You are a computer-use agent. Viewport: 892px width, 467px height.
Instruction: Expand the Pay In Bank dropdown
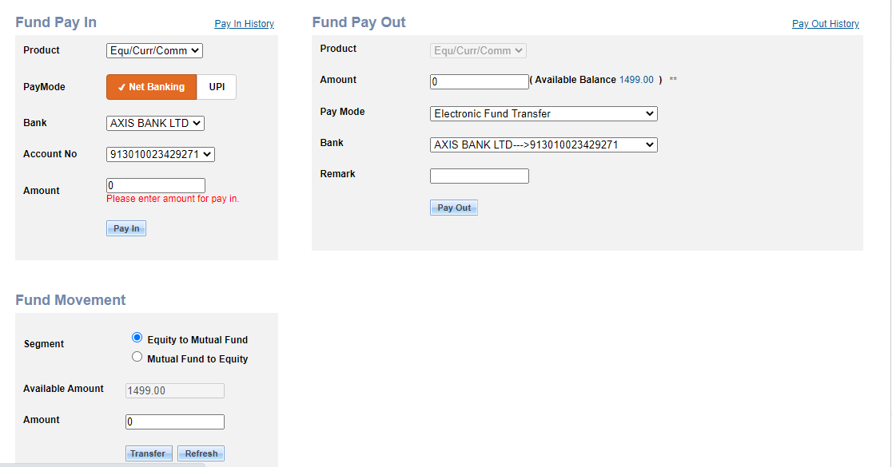pos(155,124)
